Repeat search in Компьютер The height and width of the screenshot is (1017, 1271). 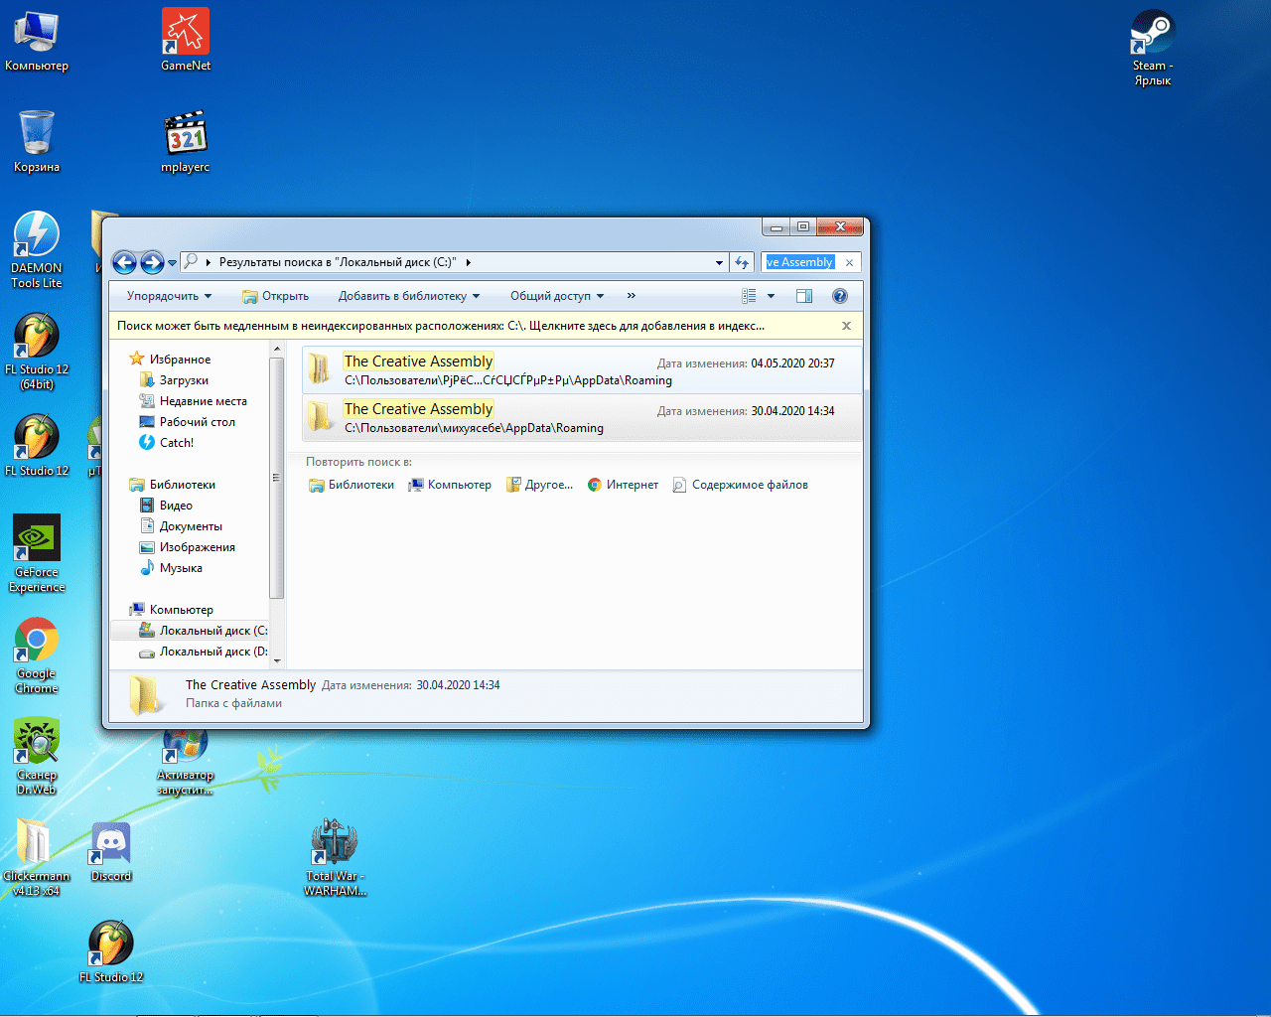pyautogui.click(x=450, y=485)
